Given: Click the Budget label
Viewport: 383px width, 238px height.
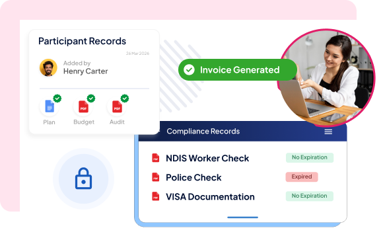Looking at the screenshot, I should (84, 122).
